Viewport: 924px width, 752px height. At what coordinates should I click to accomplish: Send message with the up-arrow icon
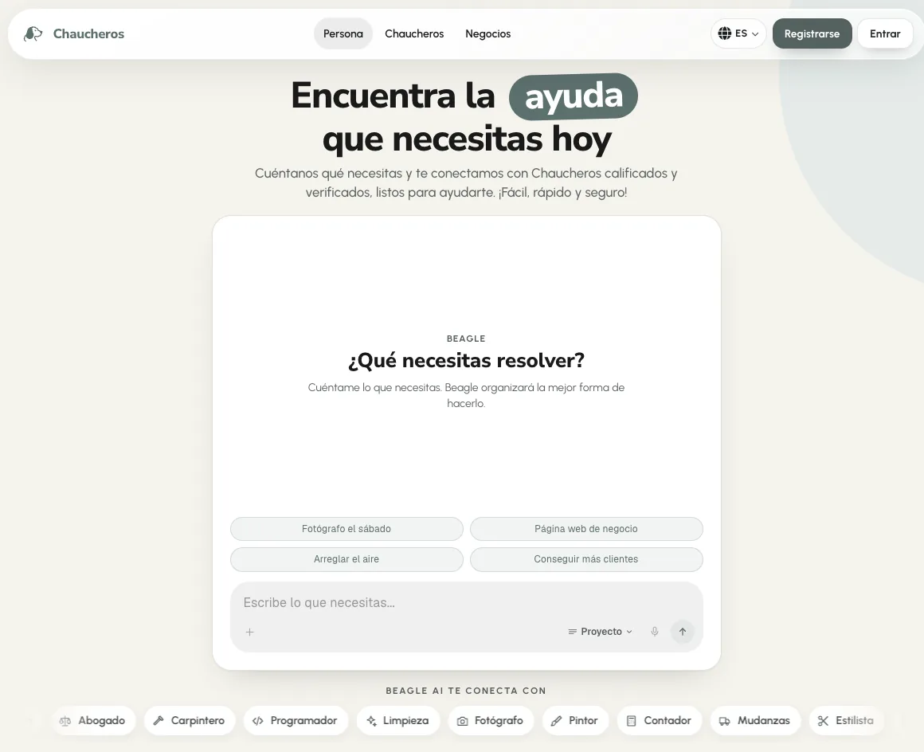(x=683, y=632)
